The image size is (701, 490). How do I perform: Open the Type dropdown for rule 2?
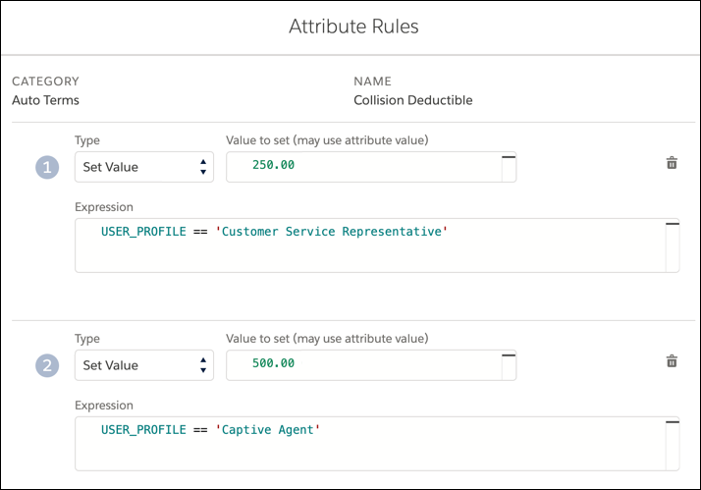144,365
